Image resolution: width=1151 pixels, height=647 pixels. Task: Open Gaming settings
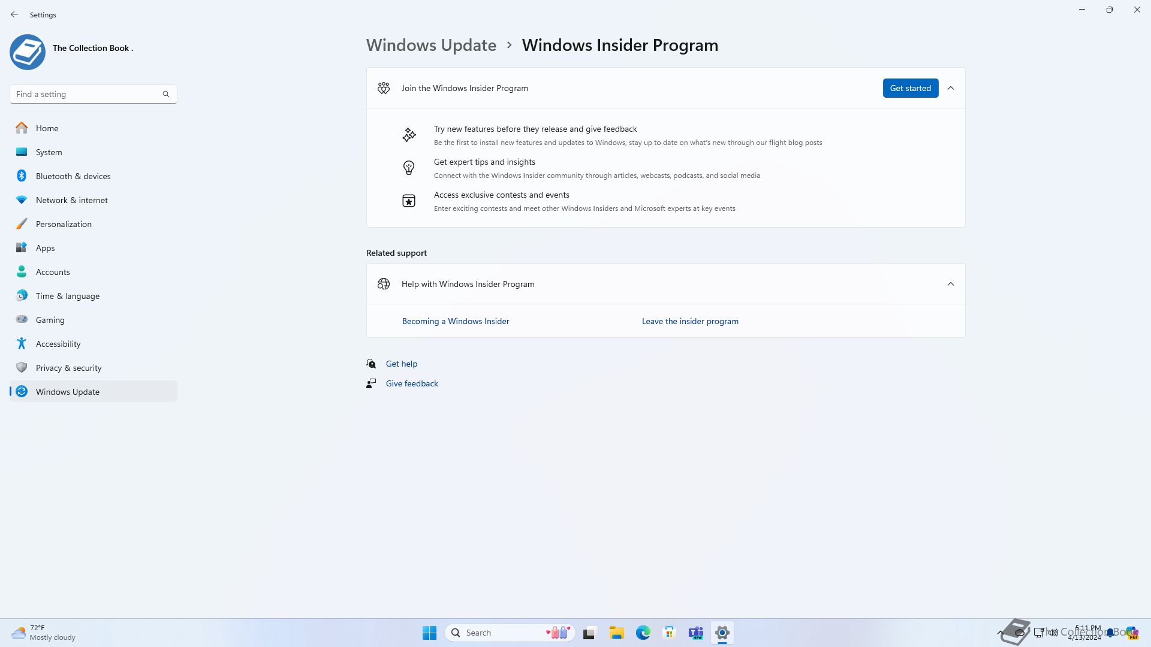click(94, 320)
